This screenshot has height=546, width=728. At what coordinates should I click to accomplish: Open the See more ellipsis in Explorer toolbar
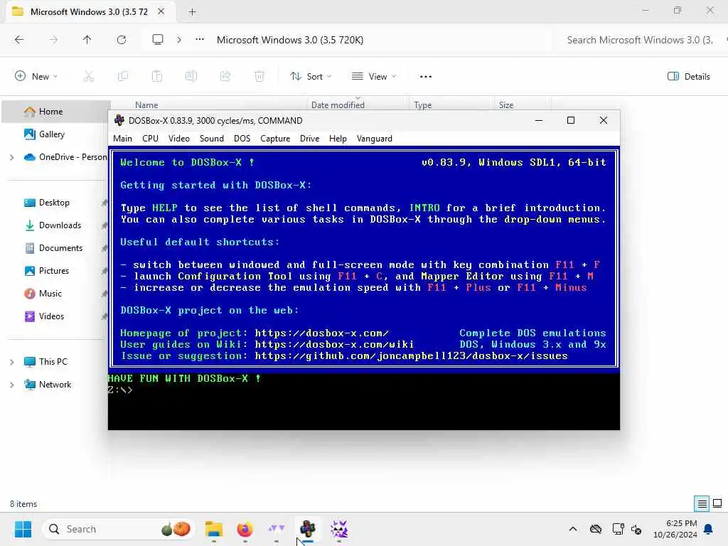[426, 77]
